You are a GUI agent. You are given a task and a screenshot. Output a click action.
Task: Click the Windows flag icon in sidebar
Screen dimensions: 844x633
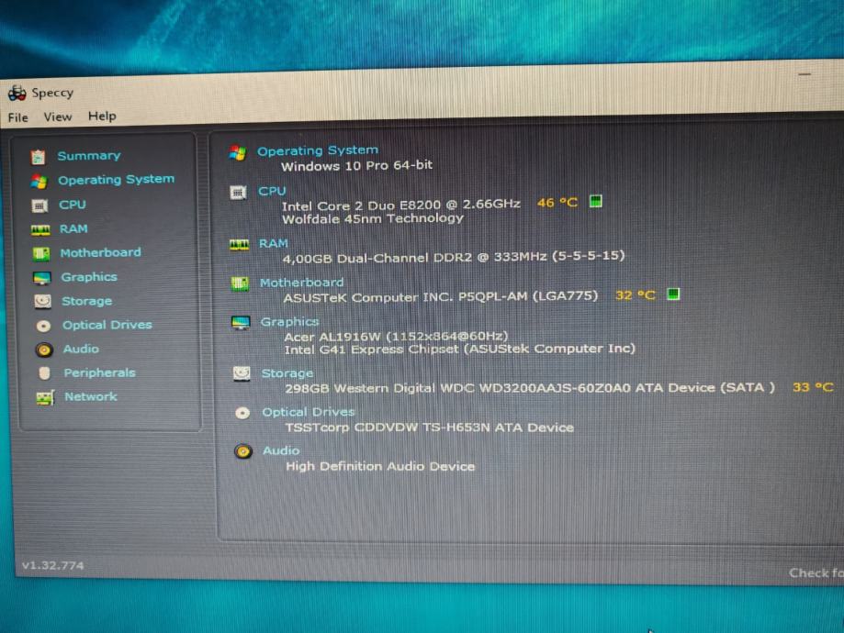point(39,182)
